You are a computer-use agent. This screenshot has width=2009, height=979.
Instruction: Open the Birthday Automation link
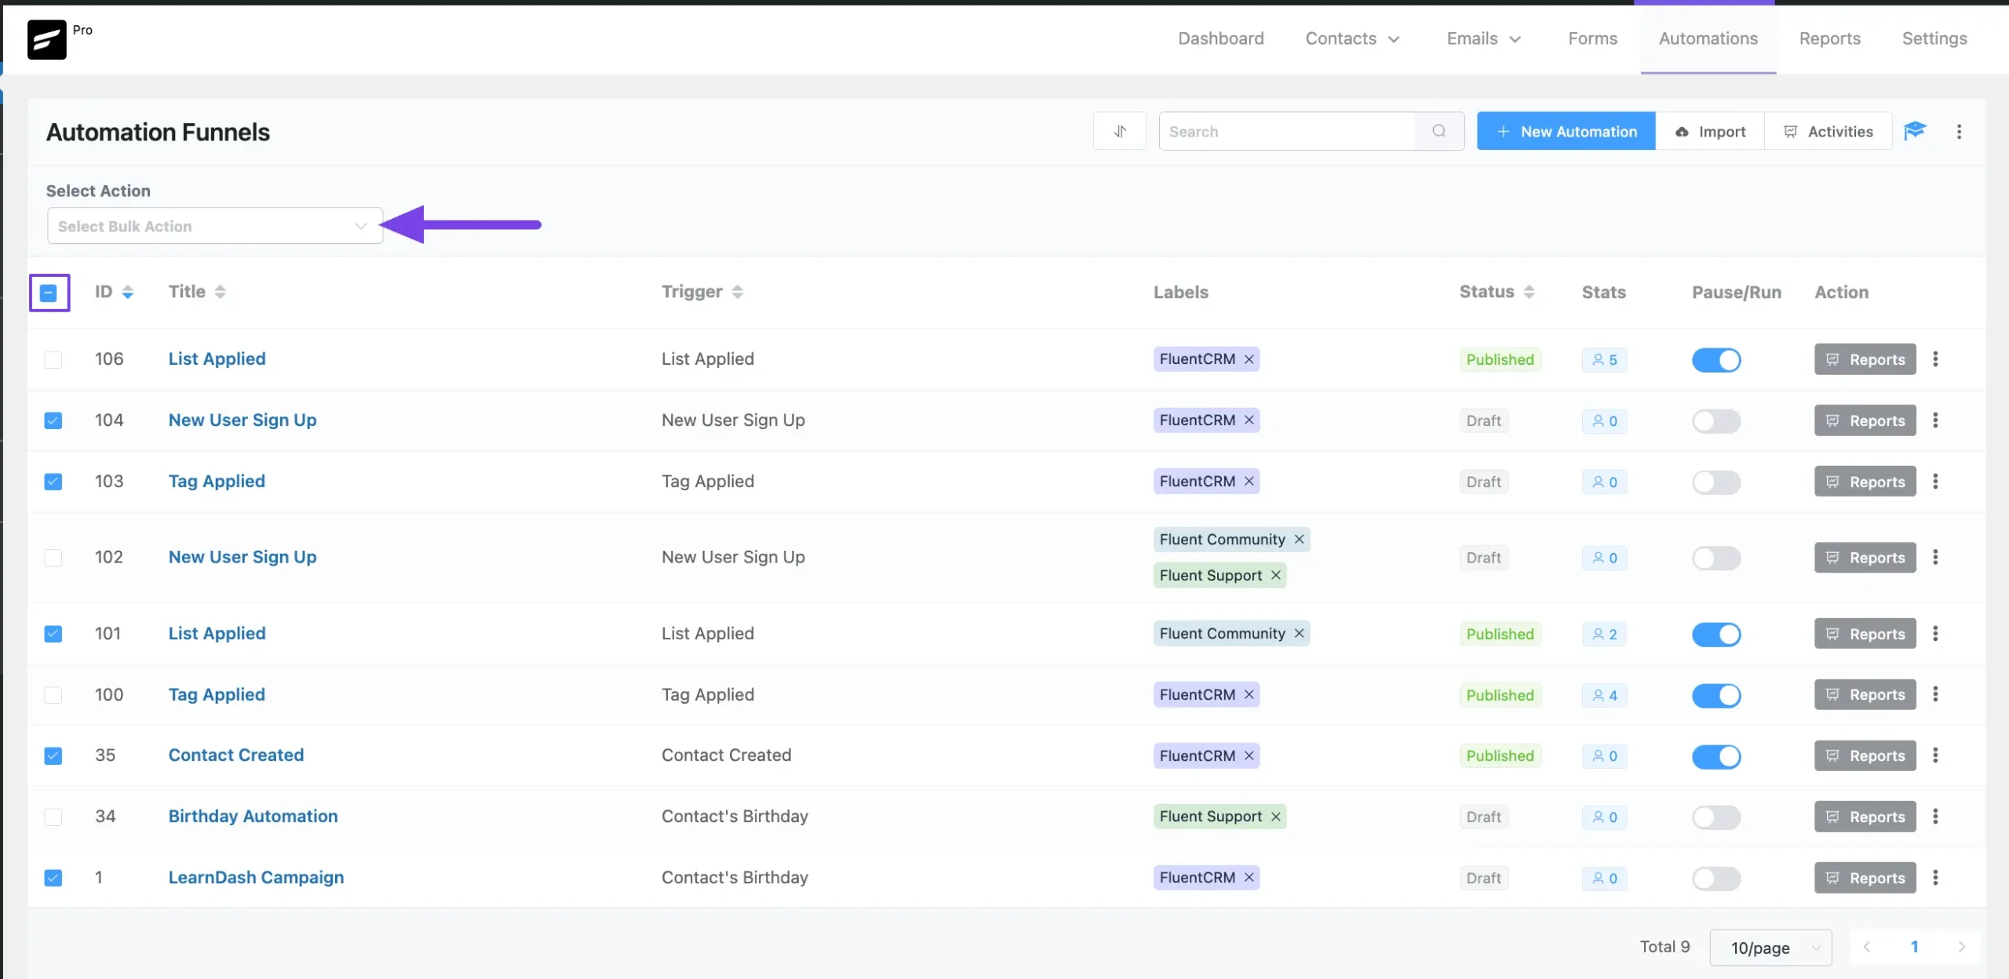[253, 816]
